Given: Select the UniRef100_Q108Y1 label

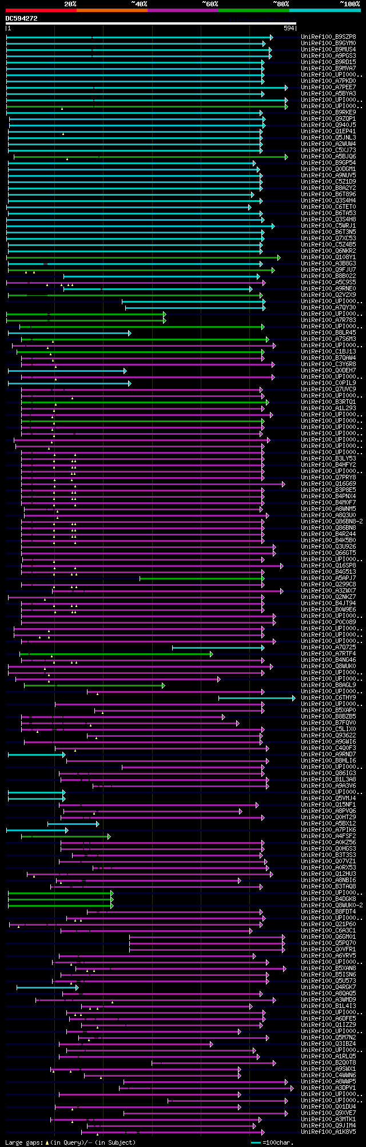Looking at the screenshot, I should [x=328, y=257].
